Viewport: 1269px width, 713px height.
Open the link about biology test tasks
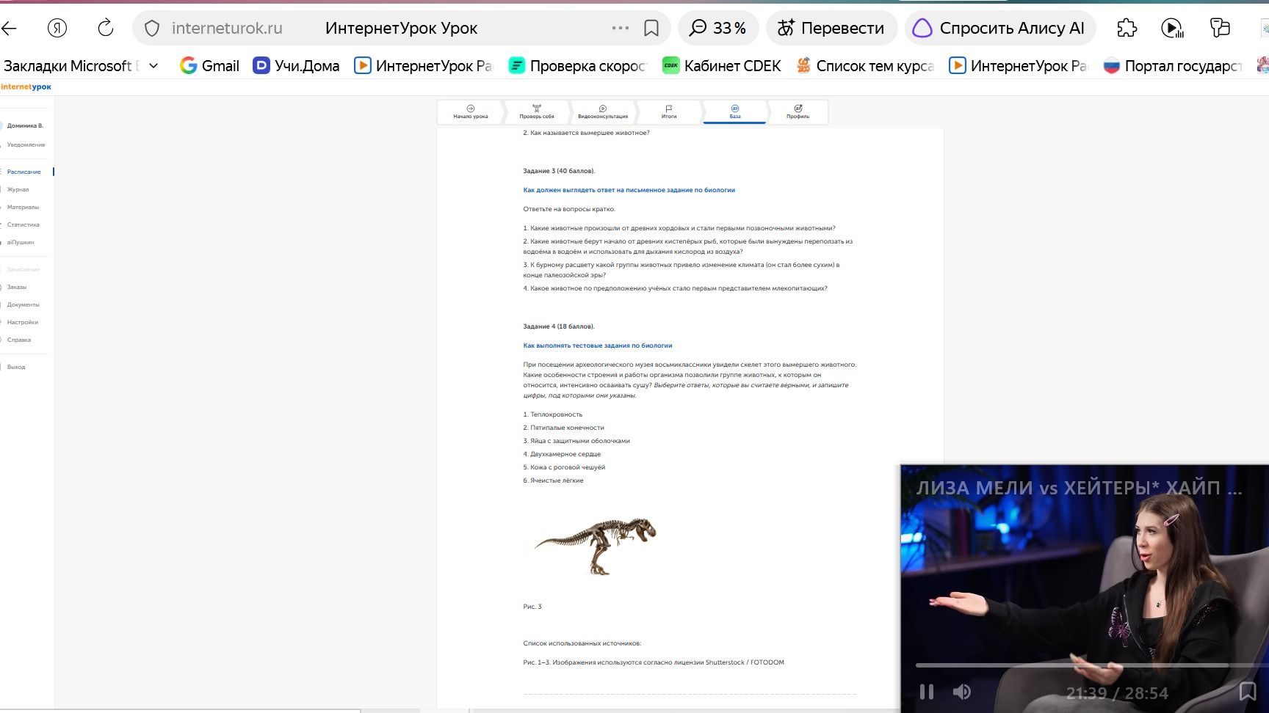point(597,345)
